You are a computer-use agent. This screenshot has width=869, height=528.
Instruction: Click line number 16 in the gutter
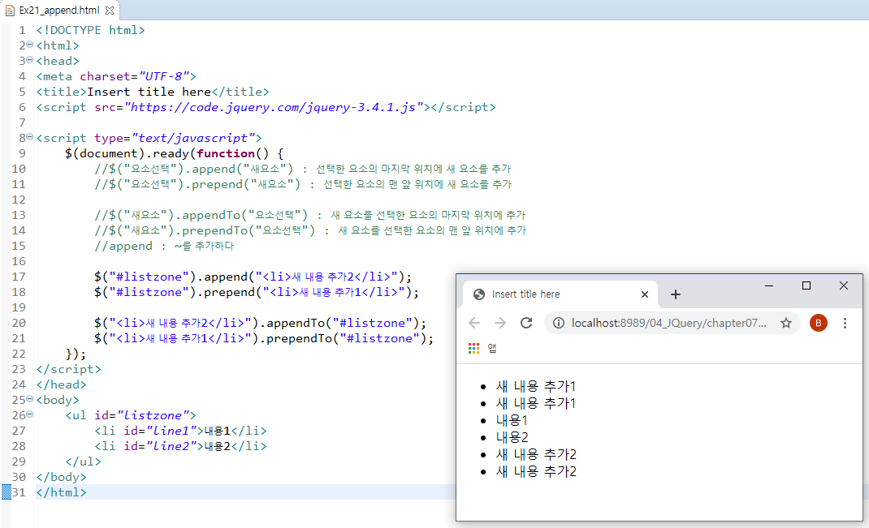(x=19, y=261)
